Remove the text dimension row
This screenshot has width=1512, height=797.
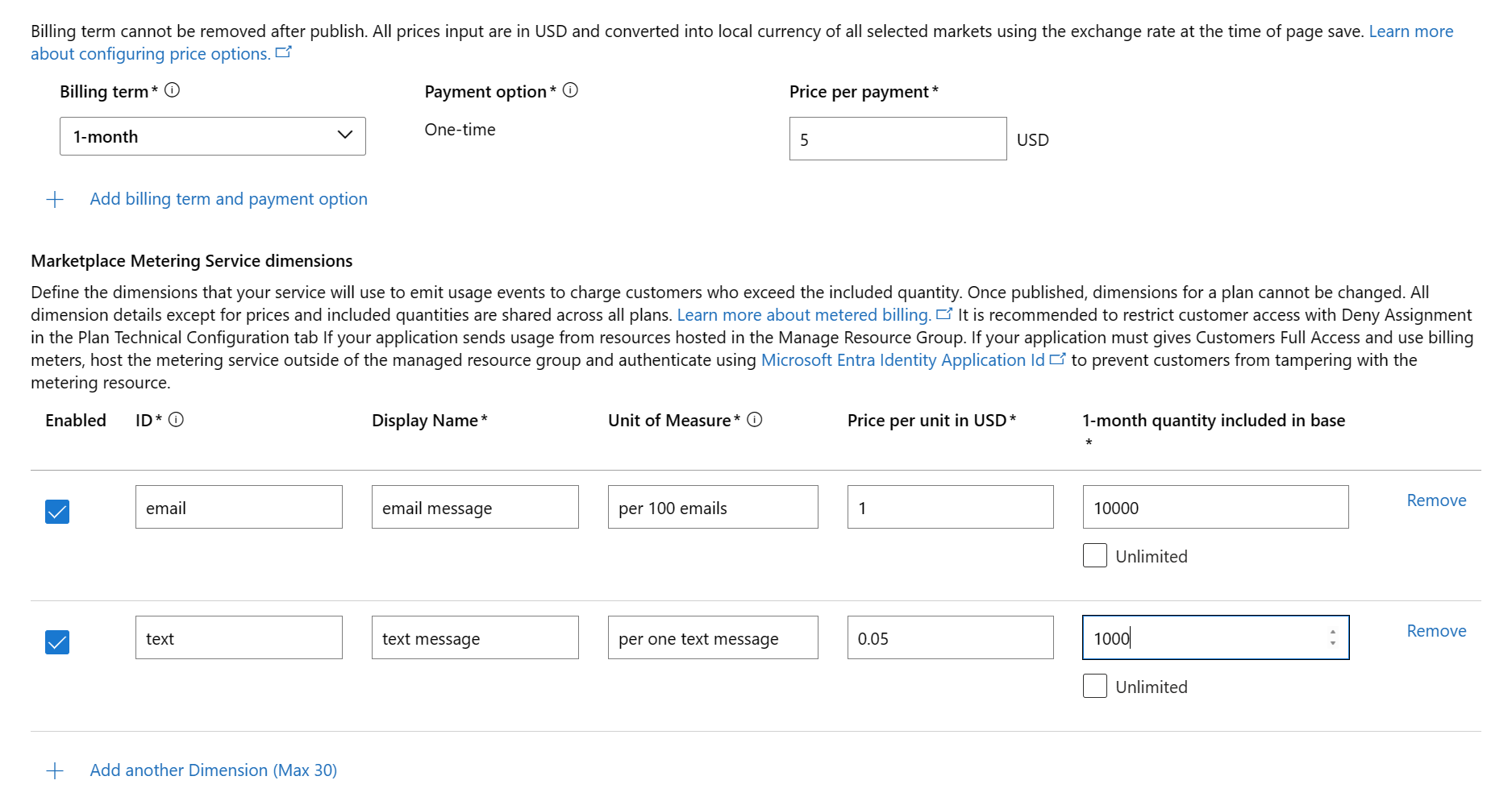click(x=1436, y=631)
